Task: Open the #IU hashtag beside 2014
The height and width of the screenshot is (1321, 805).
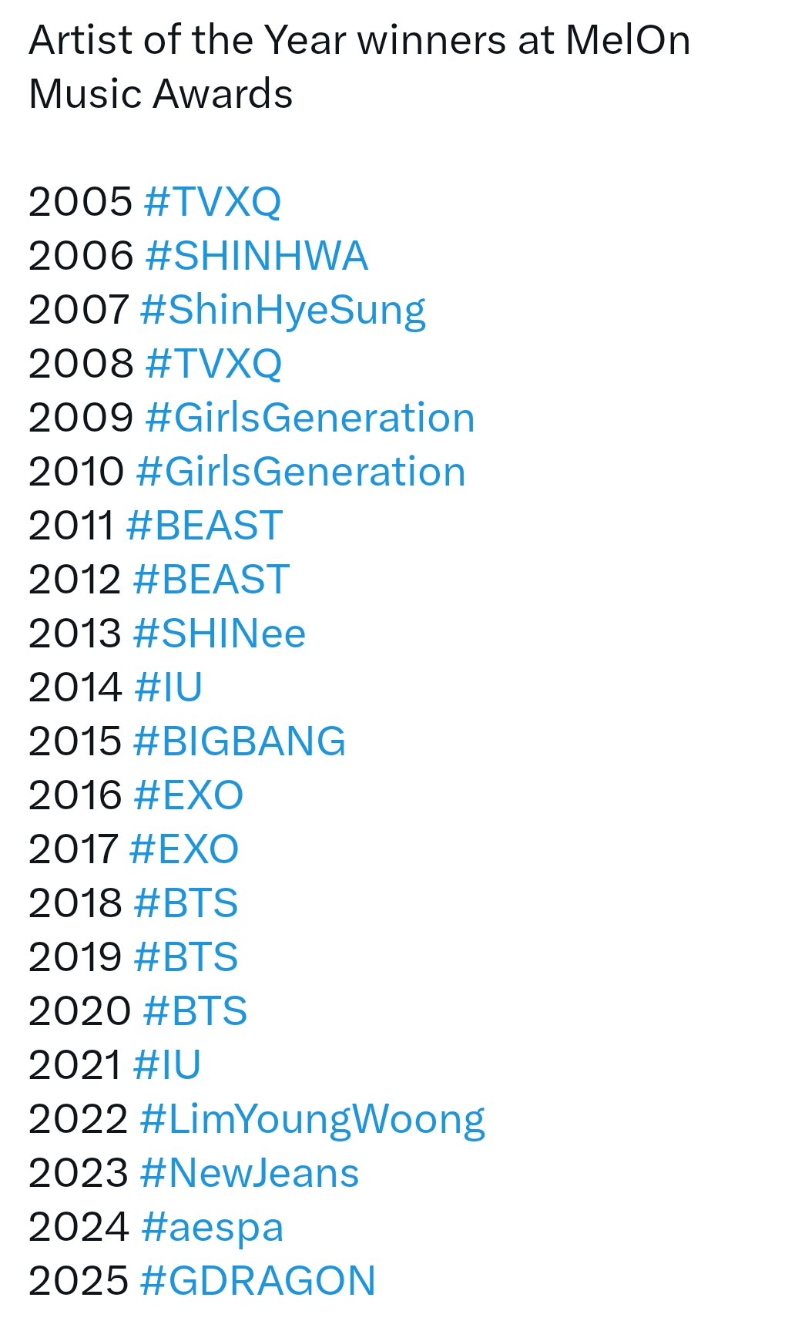Action: coord(168,687)
